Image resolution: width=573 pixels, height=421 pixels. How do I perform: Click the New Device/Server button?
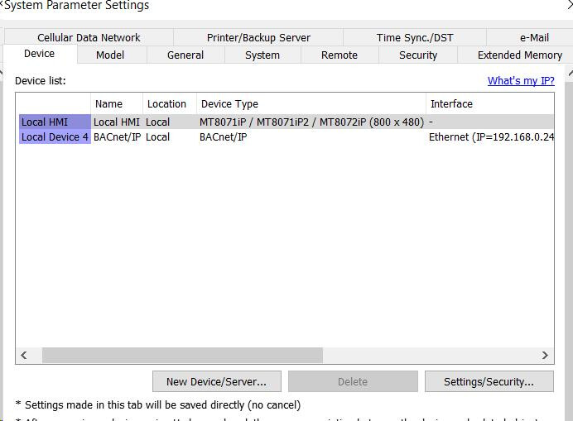click(x=216, y=381)
